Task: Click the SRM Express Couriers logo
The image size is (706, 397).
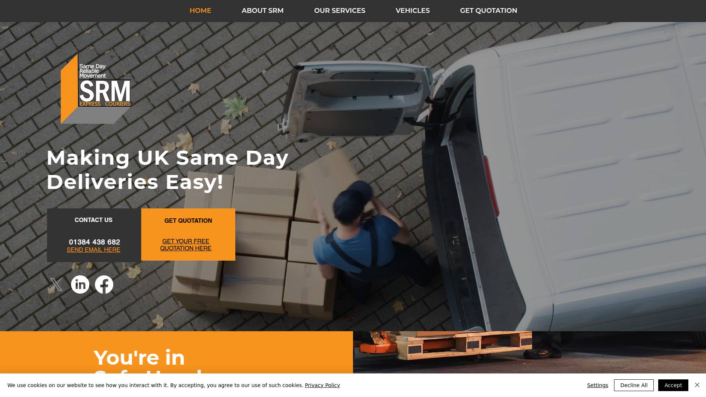Action: pos(96,89)
